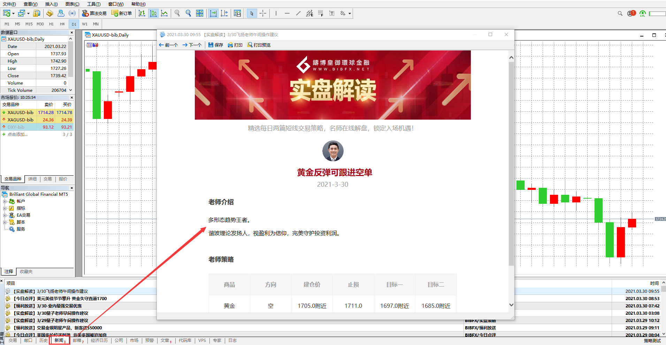Screen dimensions: 666x345
Task: Expand the 指标 tree node
Action: click(5, 208)
